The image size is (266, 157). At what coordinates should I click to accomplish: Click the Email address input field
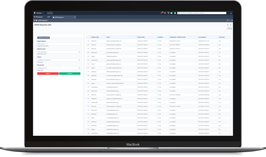click(59, 44)
